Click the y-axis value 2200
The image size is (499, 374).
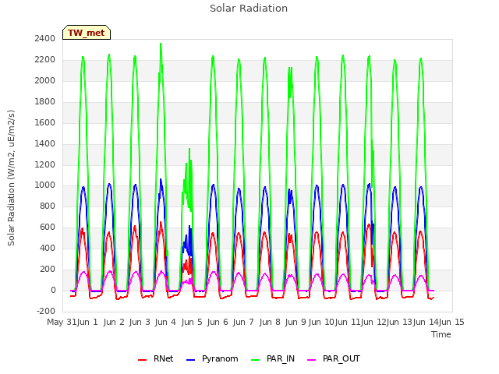click(45, 60)
